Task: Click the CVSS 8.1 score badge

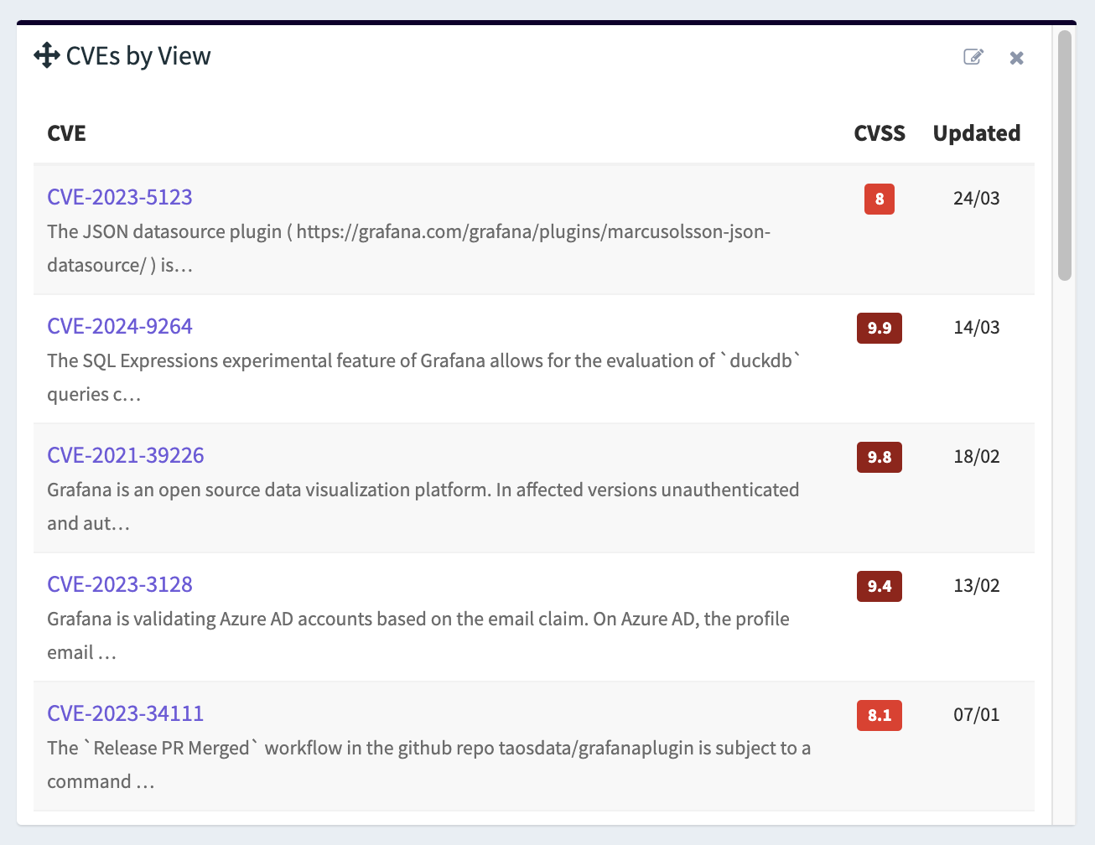Action: click(x=879, y=715)
